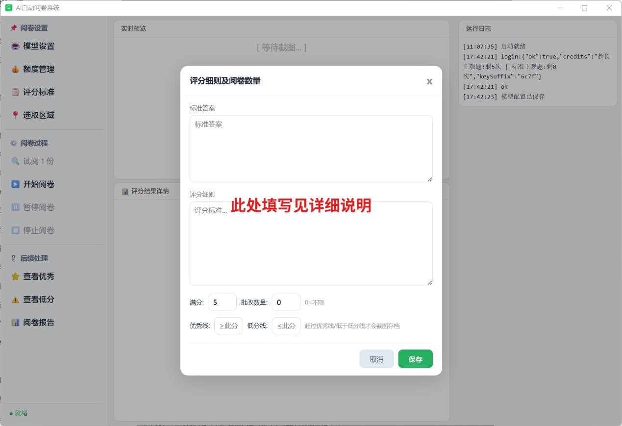The width and height of the screenshot is (622, 426).
Task: Click the money bag icon beside 额度管理
Action: coord(15,69)
